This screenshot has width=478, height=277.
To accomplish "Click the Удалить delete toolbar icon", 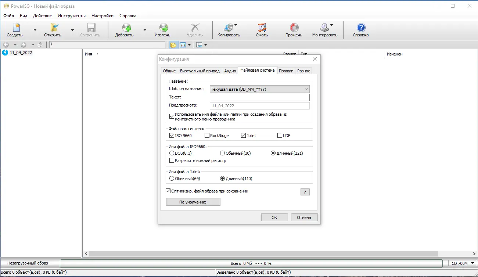I will (195, 28).
